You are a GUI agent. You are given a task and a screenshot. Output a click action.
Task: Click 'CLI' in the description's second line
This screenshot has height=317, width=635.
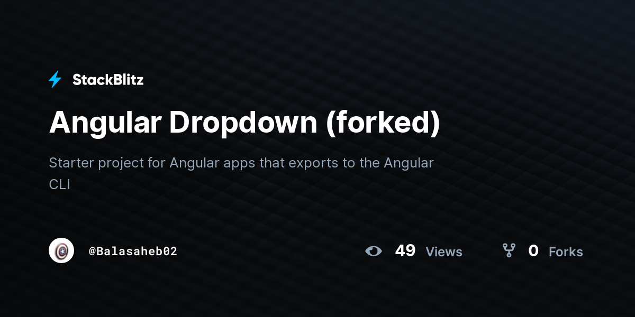[59, 184]
